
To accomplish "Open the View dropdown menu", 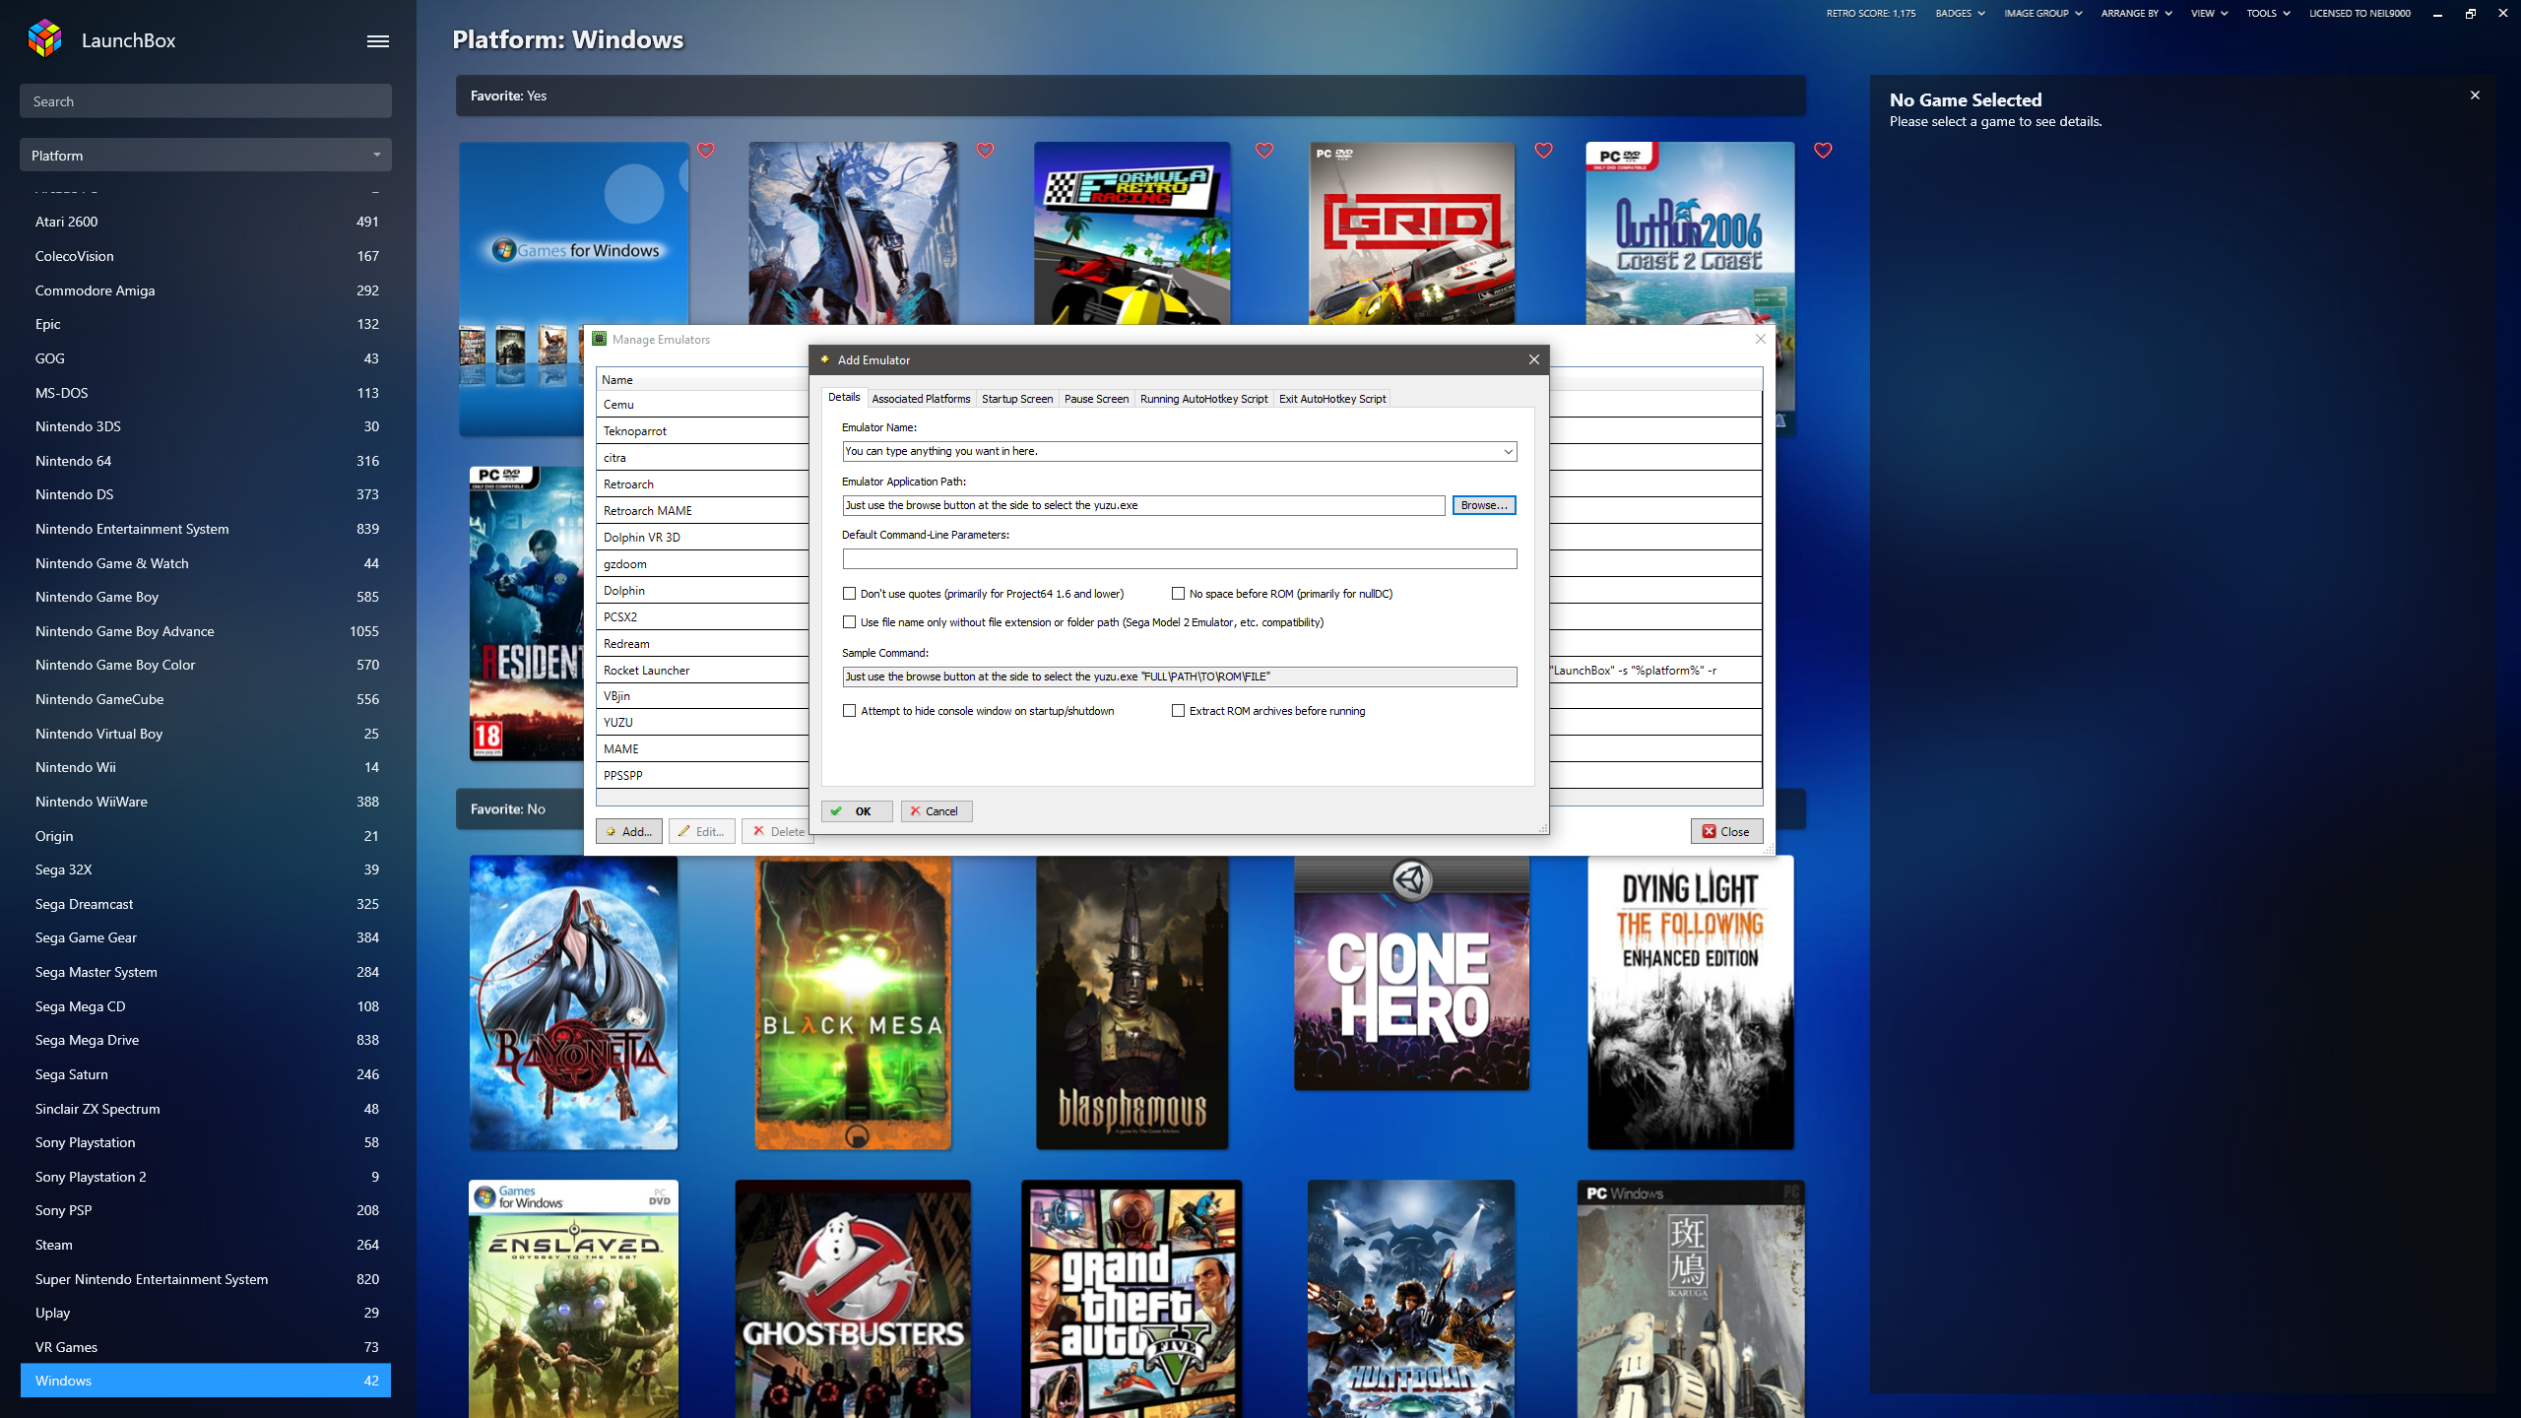I will pyautogui.click(x=2209, y=14).
